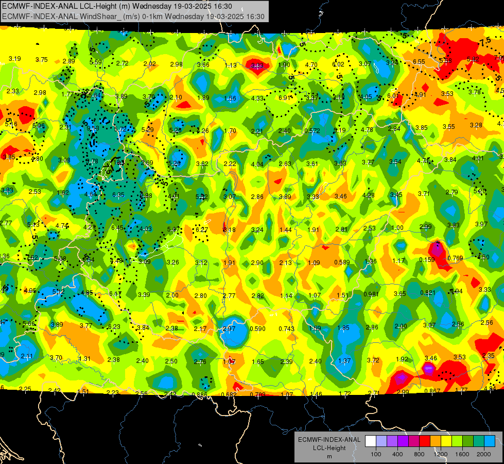Click the wind shear value '5.66'
The width and height of the screenshot is (504, 464).
[x=29, y=324]
